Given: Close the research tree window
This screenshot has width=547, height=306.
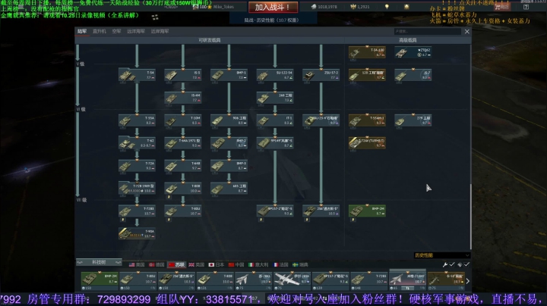Looking at the screenshot, I should (x=466, y=32).
